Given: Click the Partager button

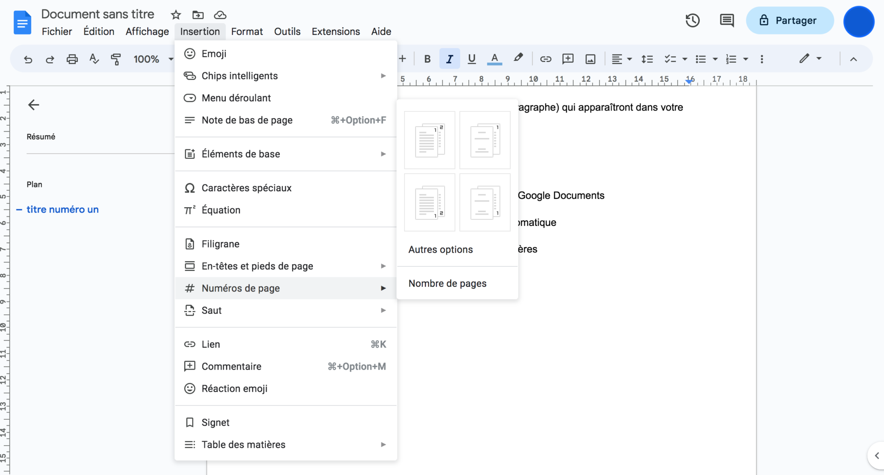Looking at the screenshot, I should [x=790, y=20].
